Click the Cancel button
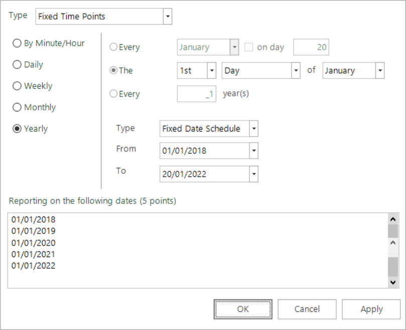Image resolution: width=406 pixels, height=330 pixels. [307, 309]
